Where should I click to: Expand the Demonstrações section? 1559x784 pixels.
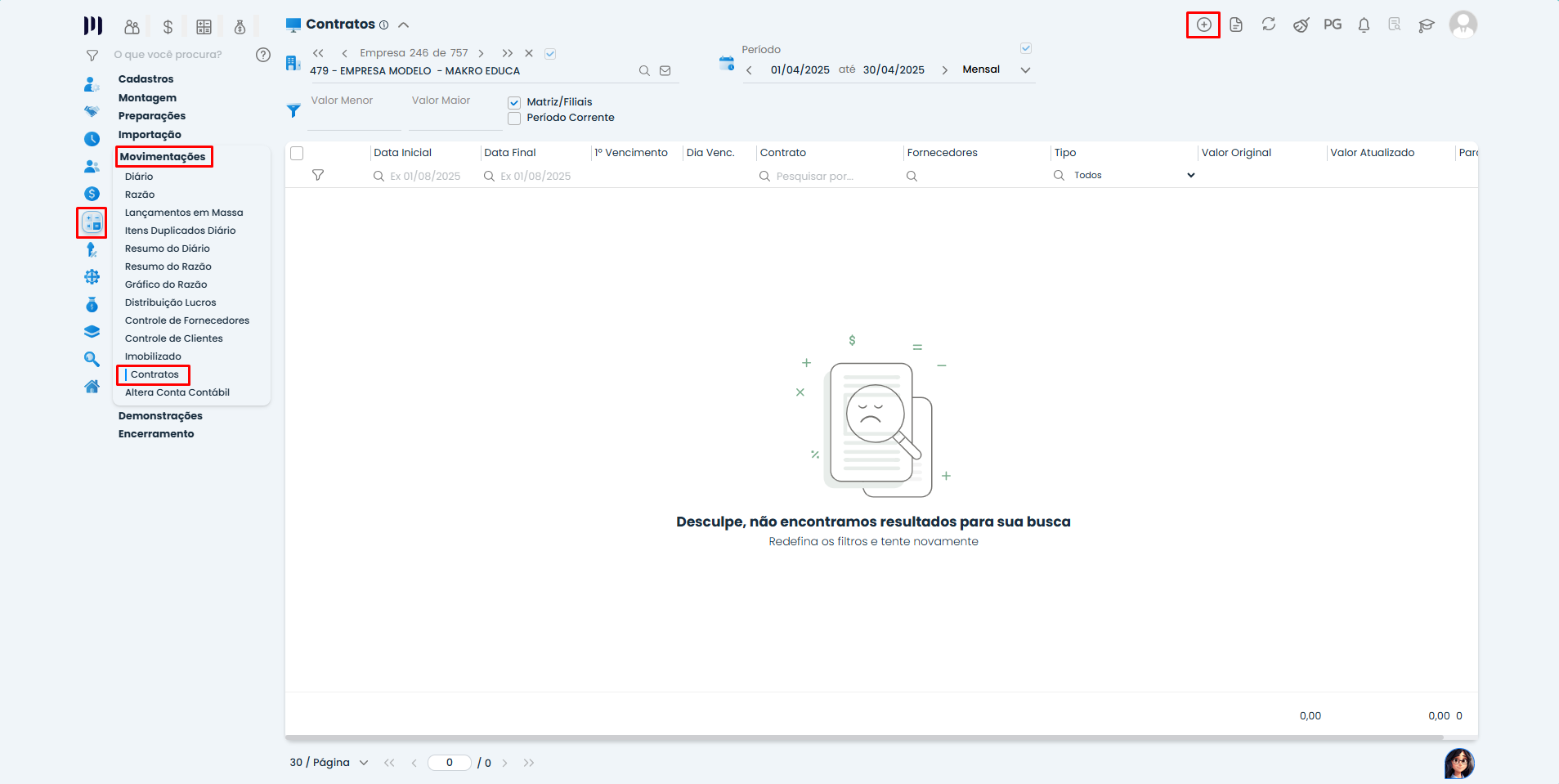click(x=160, y=416)
